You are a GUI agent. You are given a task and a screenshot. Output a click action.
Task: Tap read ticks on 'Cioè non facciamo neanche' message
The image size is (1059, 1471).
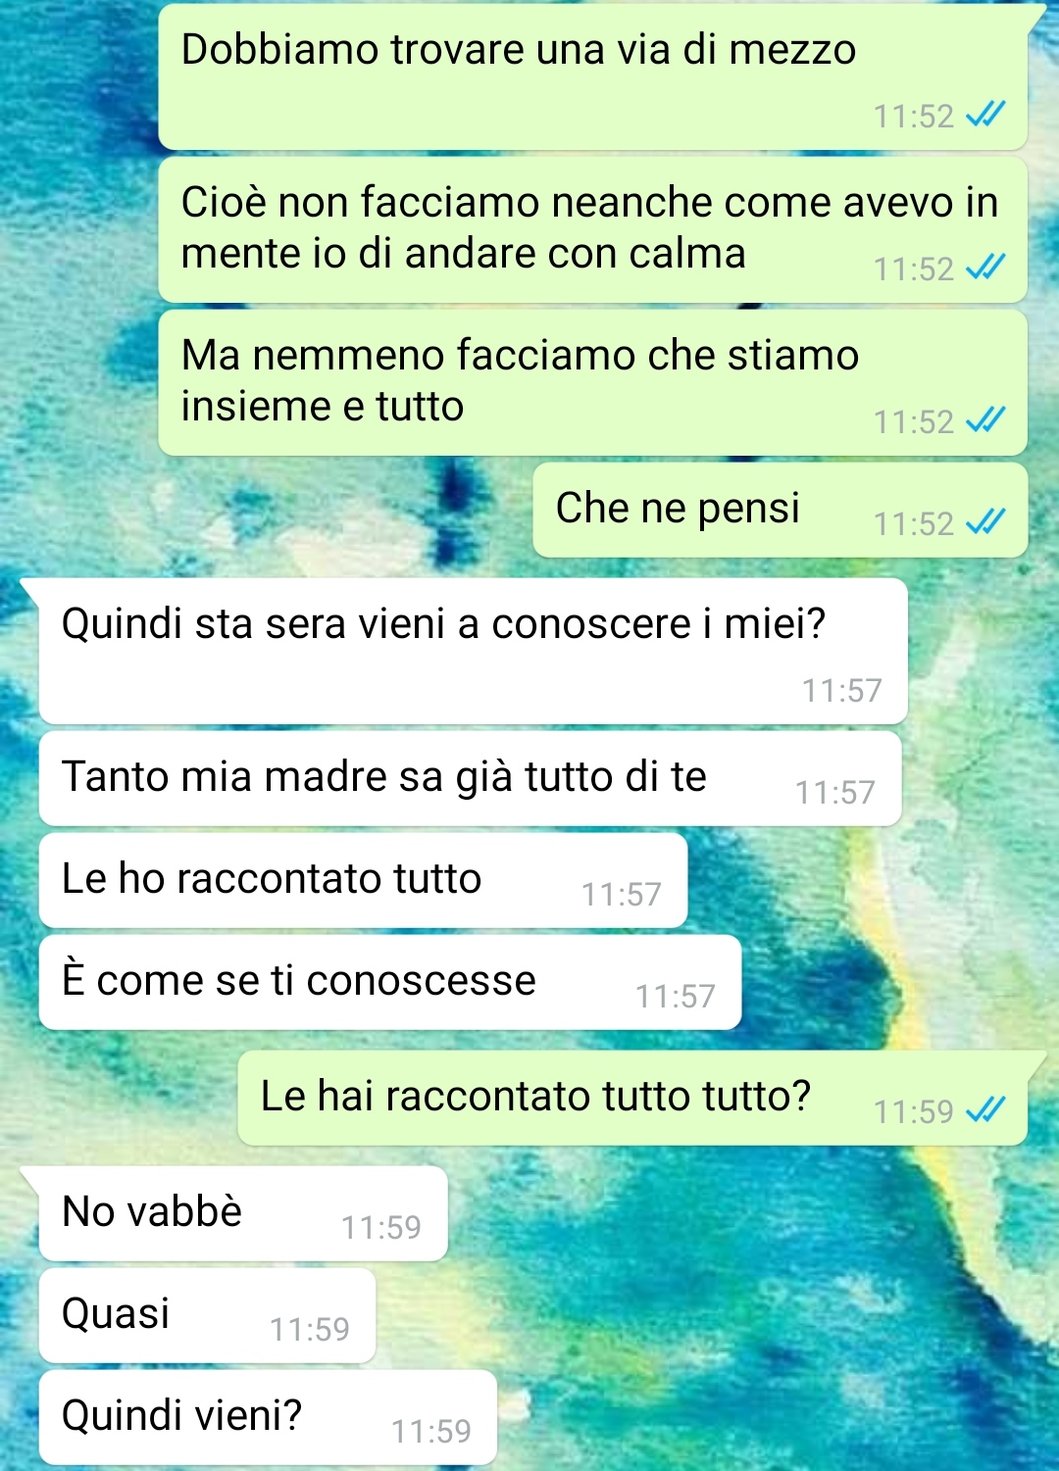click(x=985, y=269)
